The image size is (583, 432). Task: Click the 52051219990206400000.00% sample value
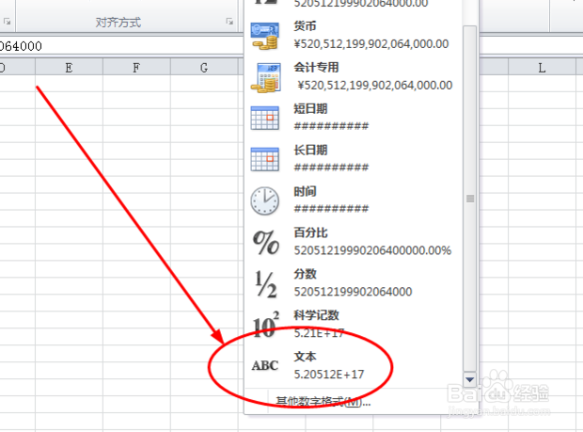point(372,250)
